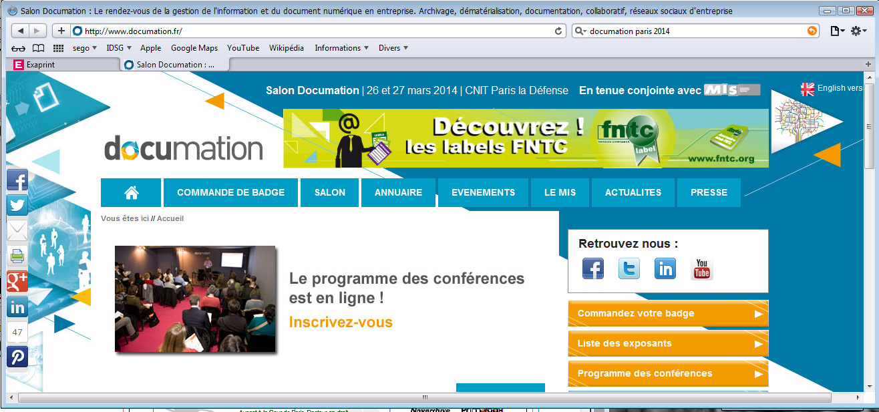Expand the sego bookmarks folder
Screen dimensions: 879x412
(x=85, y=48)
